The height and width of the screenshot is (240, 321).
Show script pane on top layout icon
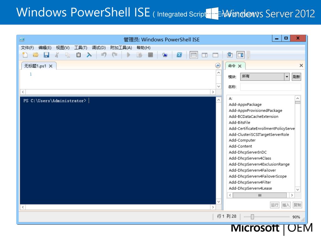(x=194, y=55)
